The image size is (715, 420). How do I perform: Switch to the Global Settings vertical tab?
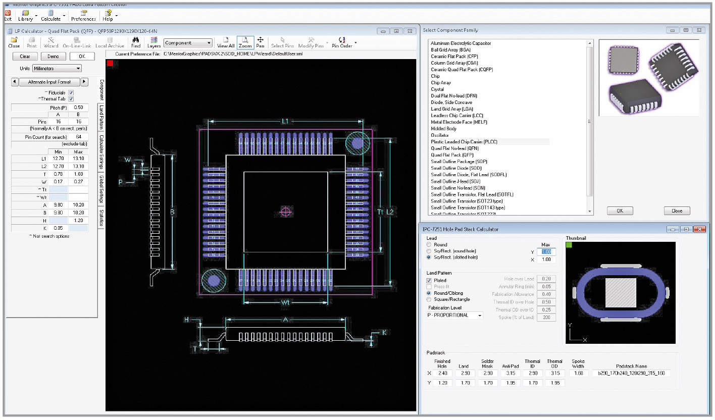click(x=101, y=189)
